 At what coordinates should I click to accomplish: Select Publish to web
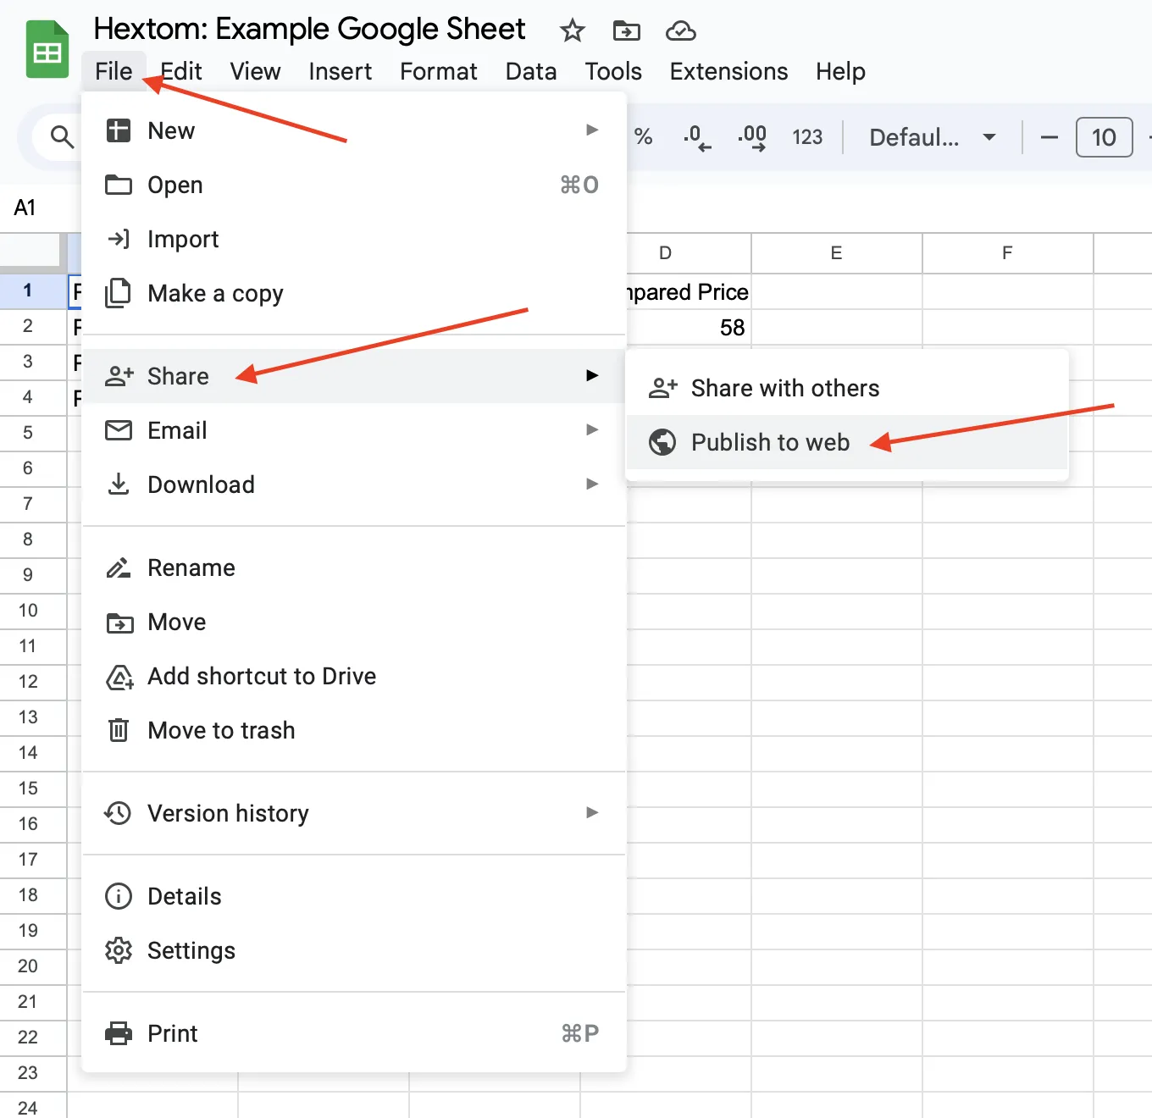(847, 442)
